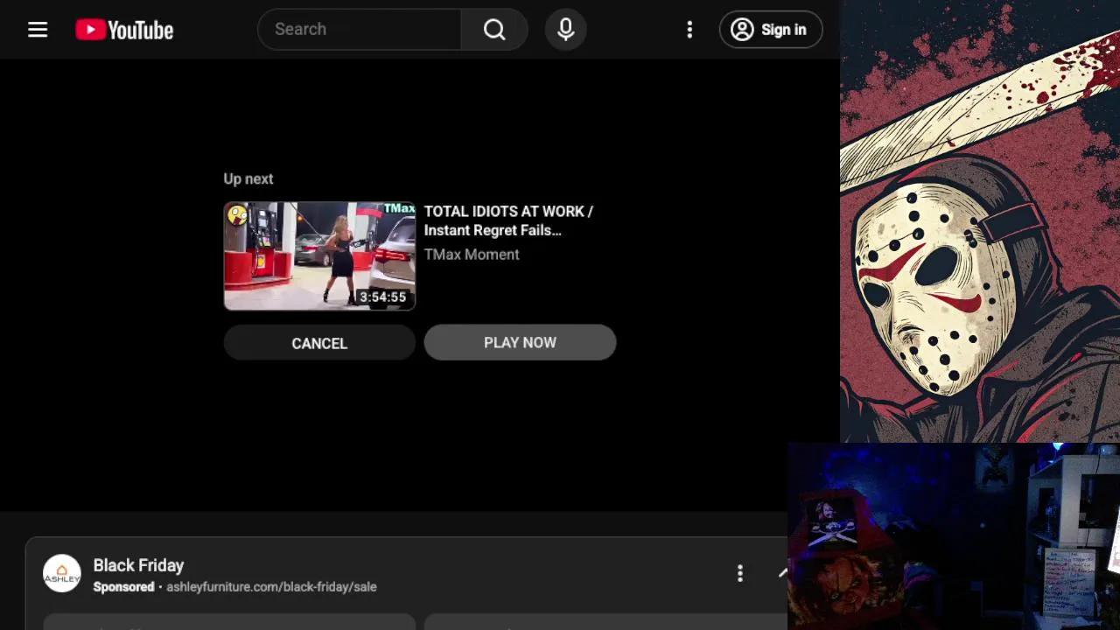Image resolution: width=1120 pixels, height=630 pixels.
Task: Click the 'Up next' label
Action: pyautogui.click(x=248, y=178)
